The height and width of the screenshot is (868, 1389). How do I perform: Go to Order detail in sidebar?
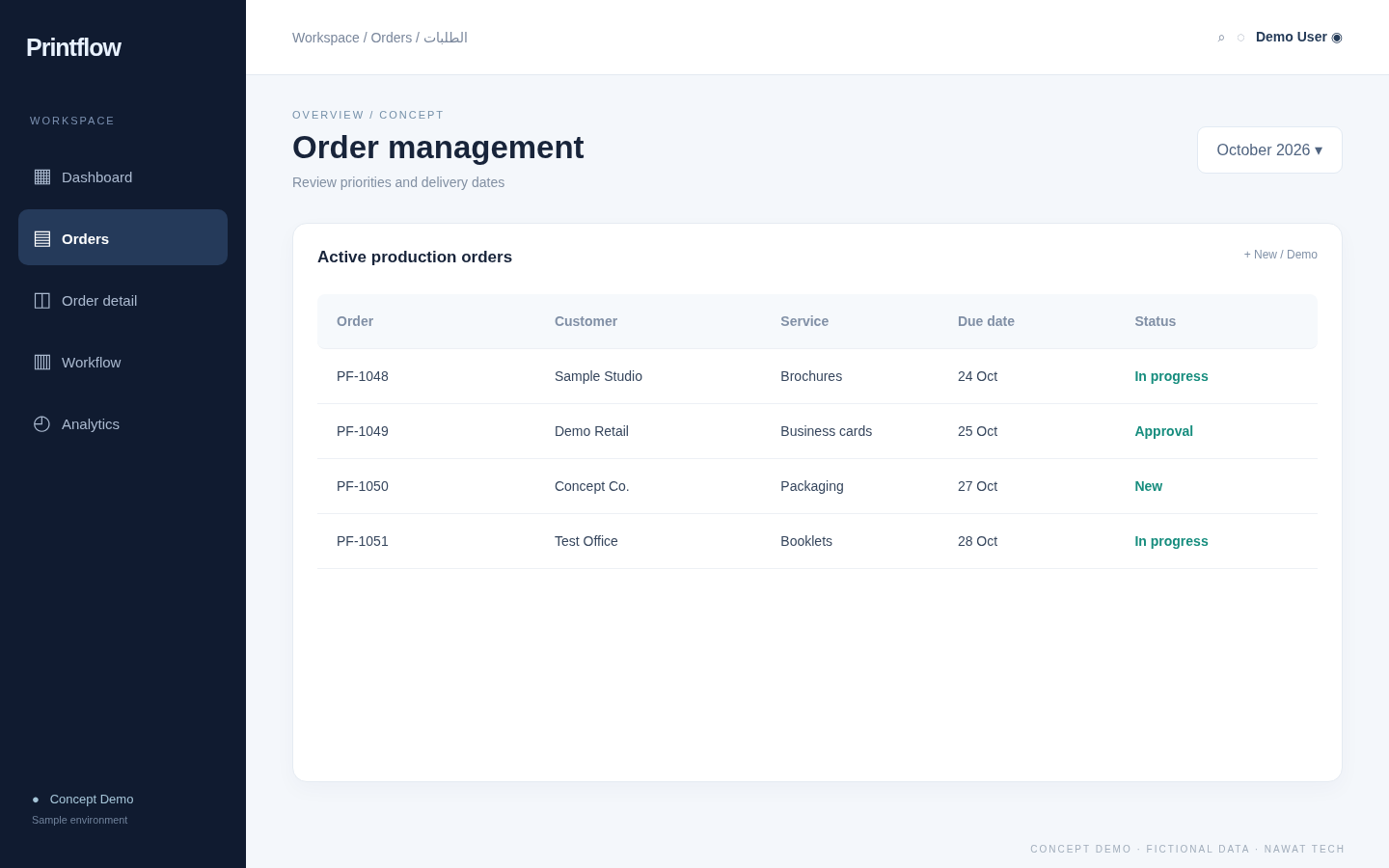tap(123, 300)
